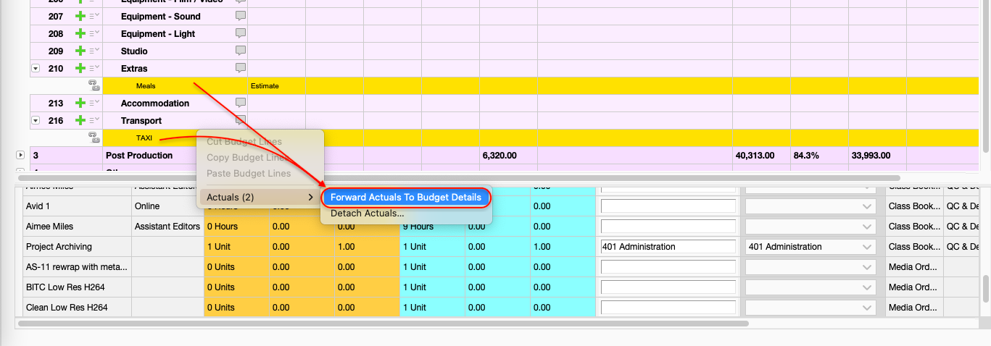Select the BITC Low Res H264 row name
This screenshot has width=991, height=346.
(65, 287)
